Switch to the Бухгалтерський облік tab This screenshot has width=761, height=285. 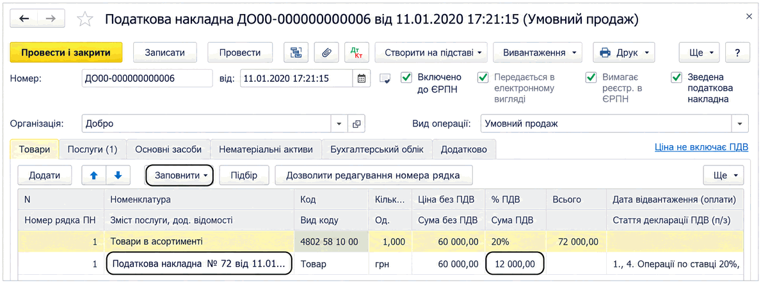377,150
